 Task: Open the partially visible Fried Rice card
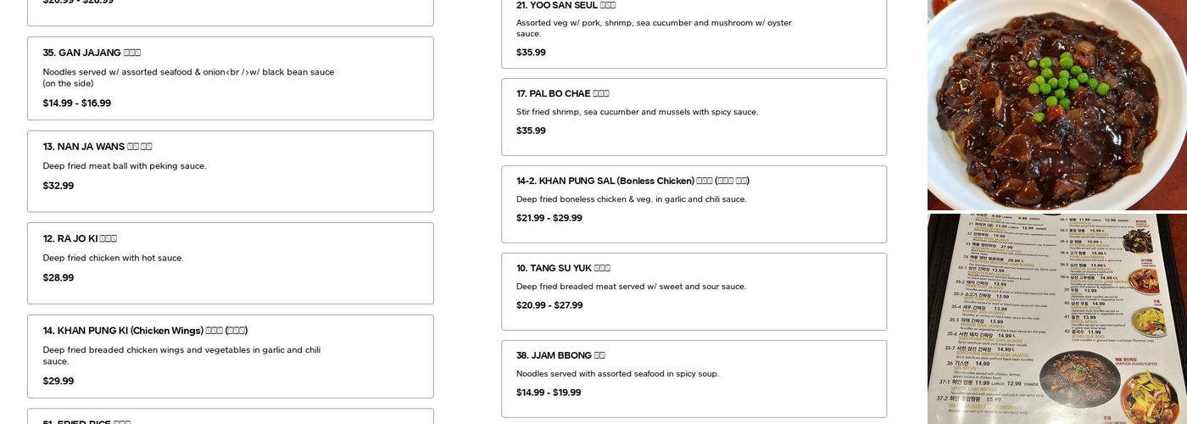point(230,416)
